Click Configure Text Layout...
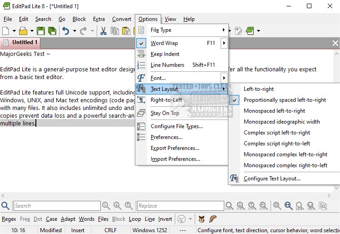340x234 pixels. coord(272,179)
